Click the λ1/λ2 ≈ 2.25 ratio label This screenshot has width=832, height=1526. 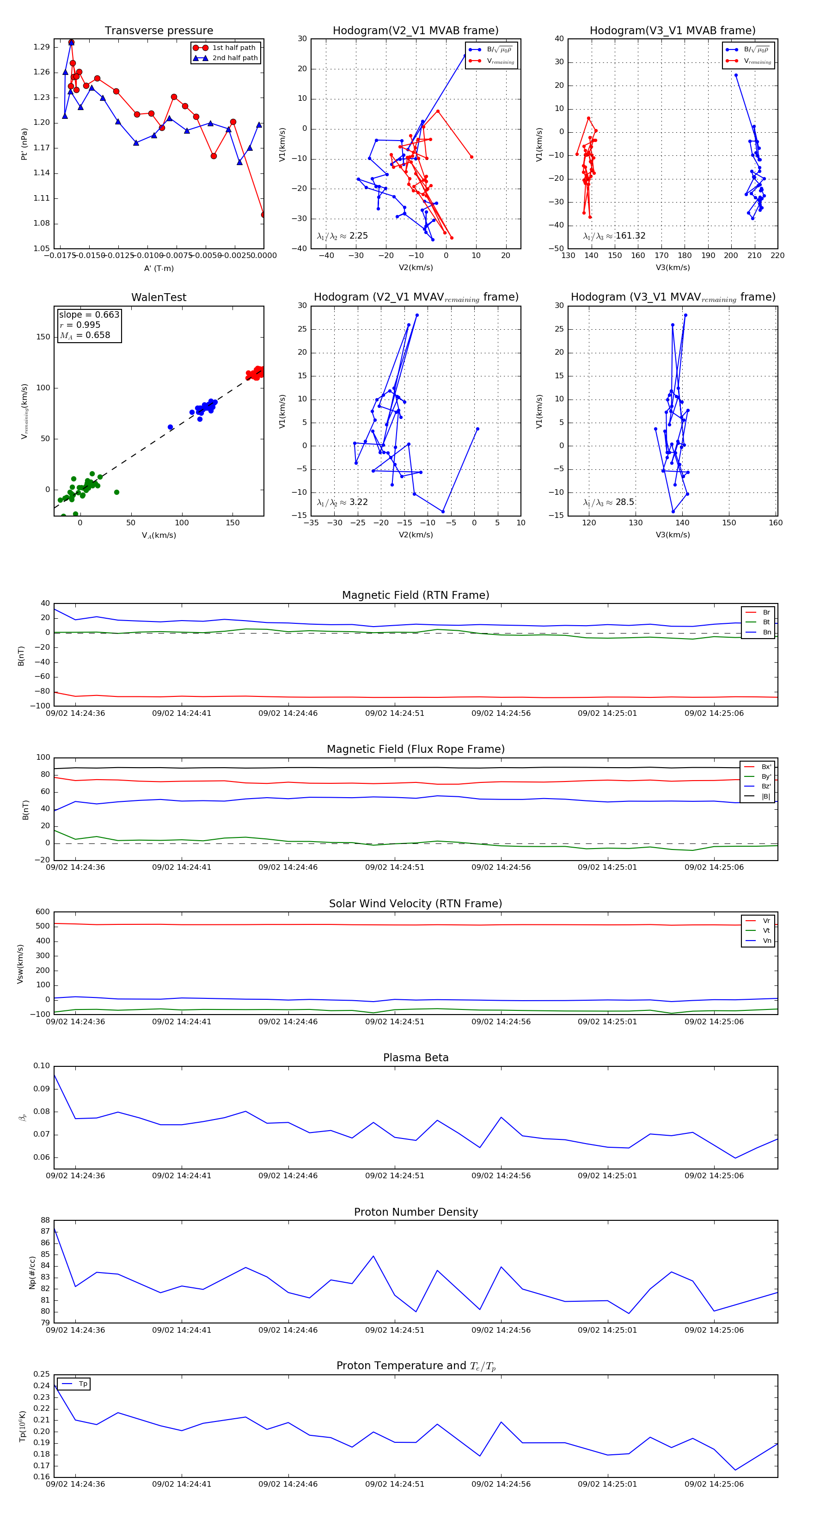click(x=342, y=236)
